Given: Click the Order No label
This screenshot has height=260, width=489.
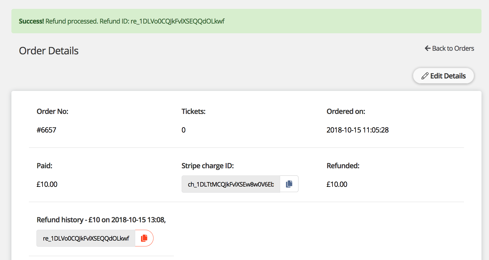Looking at the screenshot, I should (52, 111).
